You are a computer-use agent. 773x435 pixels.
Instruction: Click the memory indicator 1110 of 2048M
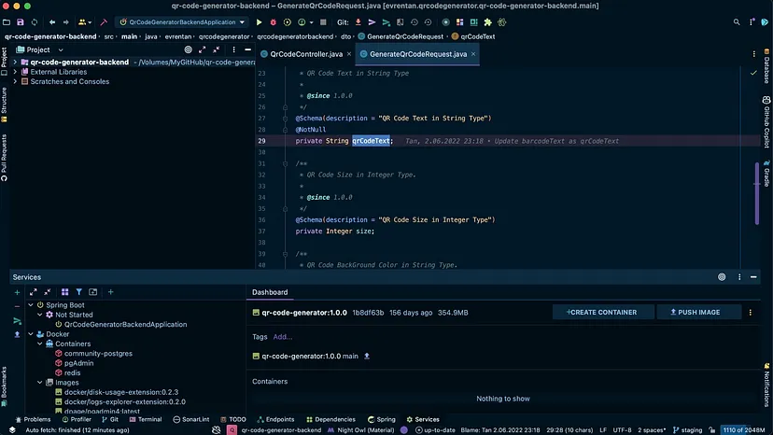tap(744, 430)
